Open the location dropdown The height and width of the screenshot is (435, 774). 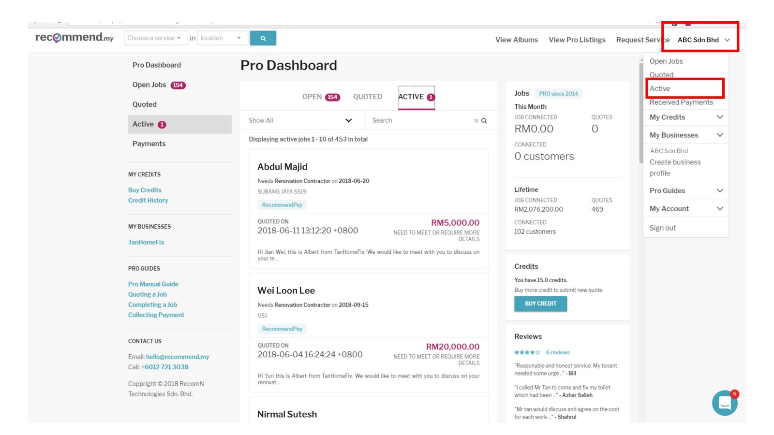[x=223, y=38]
